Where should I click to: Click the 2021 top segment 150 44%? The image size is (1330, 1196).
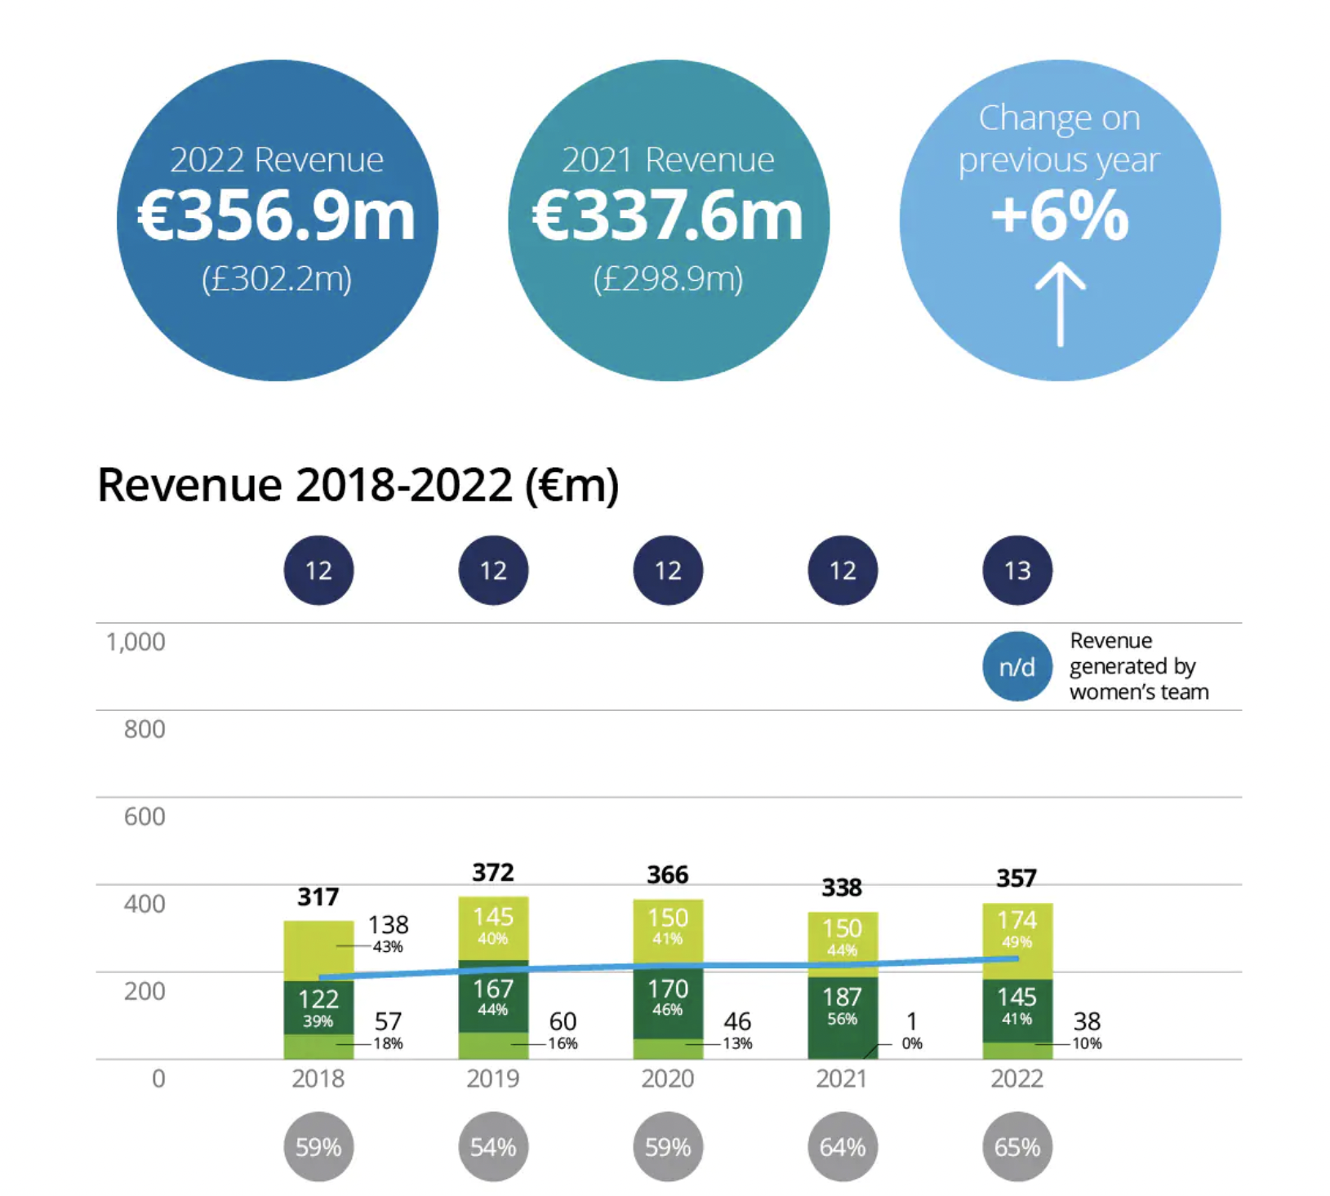[843, 945]
